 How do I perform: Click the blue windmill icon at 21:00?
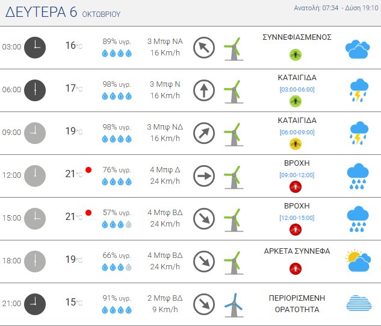(234, 304)
